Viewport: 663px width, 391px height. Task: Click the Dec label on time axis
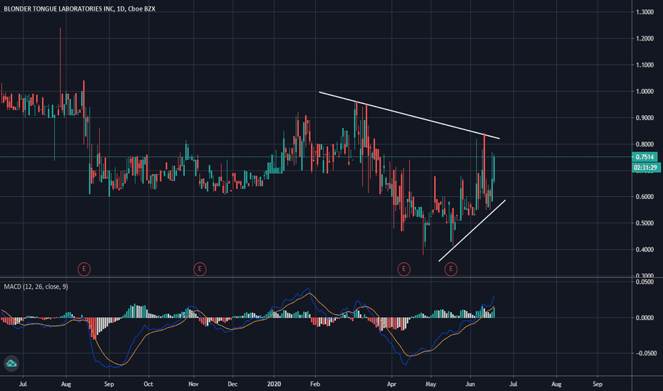pyautogui.click(x=233, y=384)
